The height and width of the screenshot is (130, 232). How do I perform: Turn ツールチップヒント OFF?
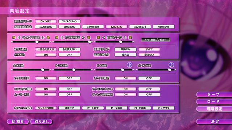point(149,89)
